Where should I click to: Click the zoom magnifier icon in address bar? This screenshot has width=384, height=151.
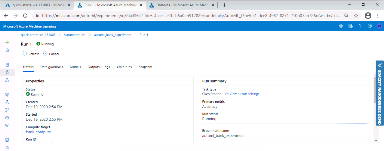pos(346,16)
